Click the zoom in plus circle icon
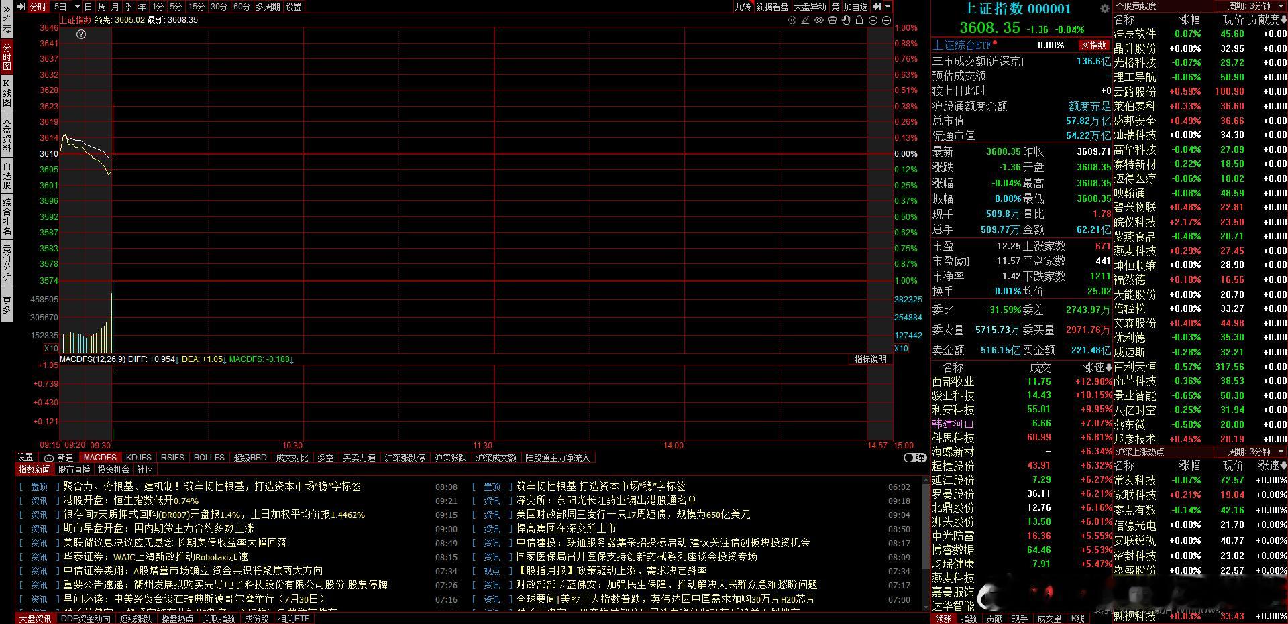The width and height of the screenshot is (1288, 624). (x=873, y=21)
